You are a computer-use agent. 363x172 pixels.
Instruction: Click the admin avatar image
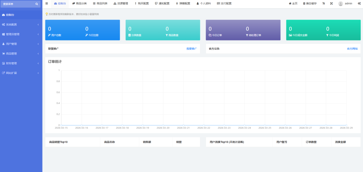[x=341, y=4]
